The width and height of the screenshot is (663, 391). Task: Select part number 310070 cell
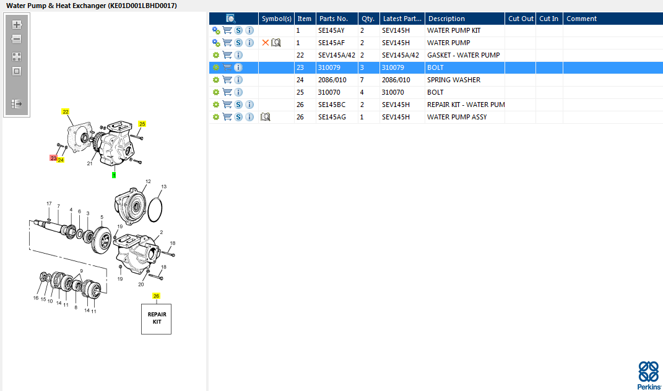(337, 92)
